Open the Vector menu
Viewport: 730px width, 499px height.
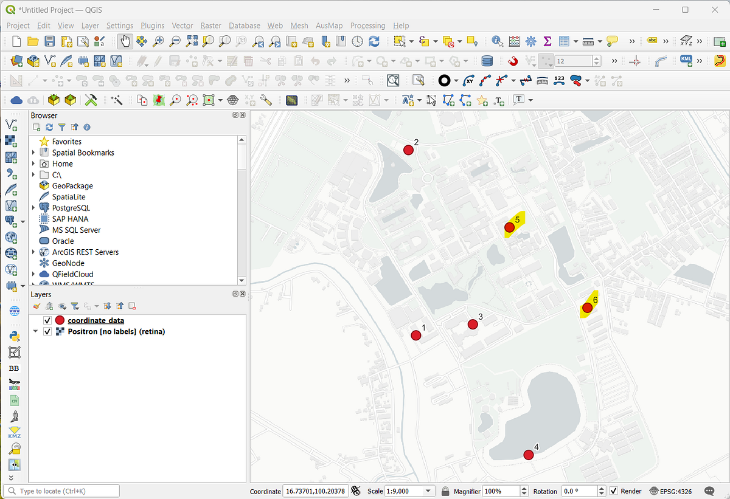point(182,26)
